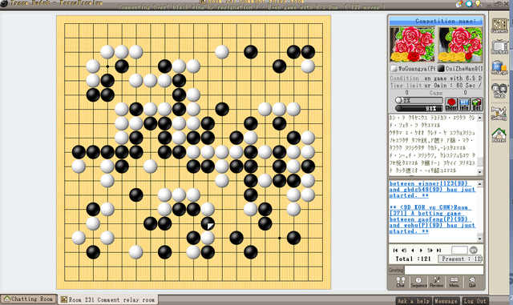Click the CuiZheHan black player name
The height and width of the screenshot is (305, 513).
coord(464,69)
